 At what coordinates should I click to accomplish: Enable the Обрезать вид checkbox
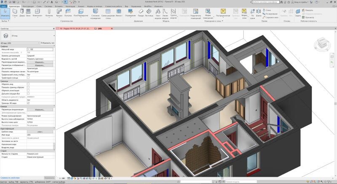click(x=28, y=84)
